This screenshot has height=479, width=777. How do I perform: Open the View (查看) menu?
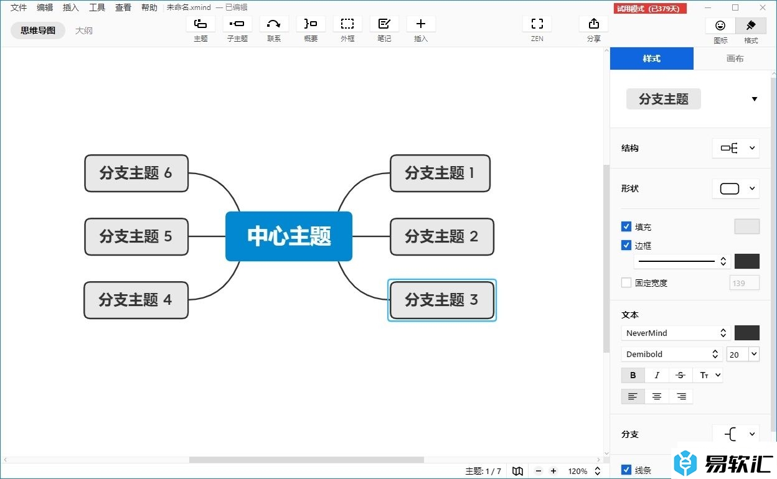tap(123, 7)
